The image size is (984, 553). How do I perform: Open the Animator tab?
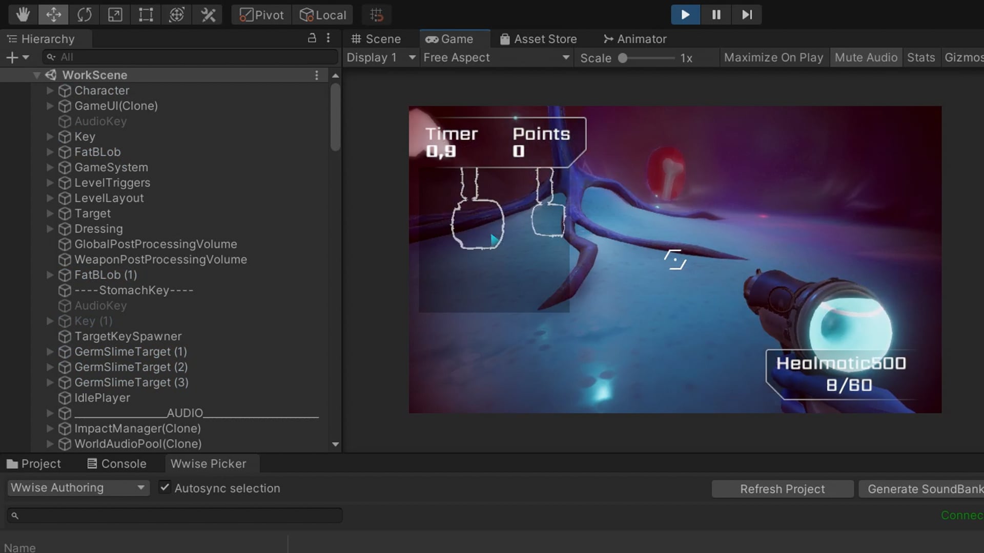click(x=635, y=39)
